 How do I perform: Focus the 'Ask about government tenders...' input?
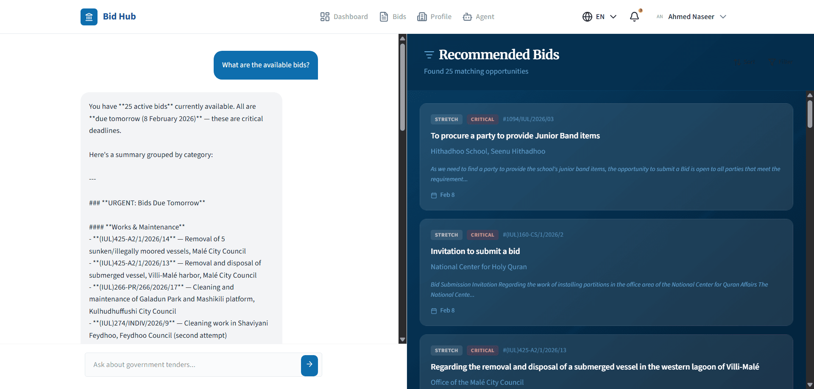(x=193, y=365)
